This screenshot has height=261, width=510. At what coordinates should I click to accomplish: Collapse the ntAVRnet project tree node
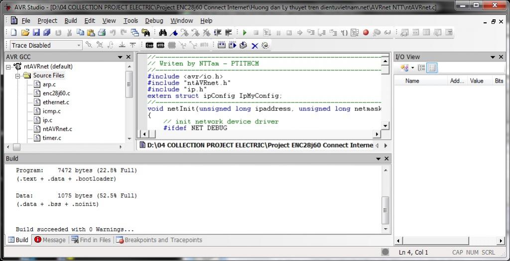pyautogui.click(x=8, y=67)
